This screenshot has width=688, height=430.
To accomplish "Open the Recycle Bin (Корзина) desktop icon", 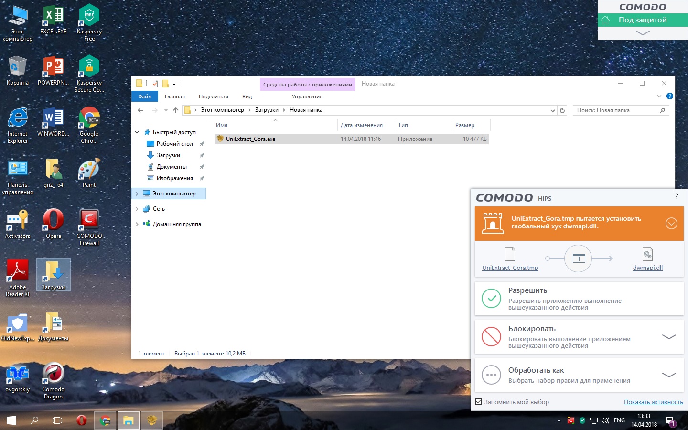I will pyautogui.click(x=18, y=71).
